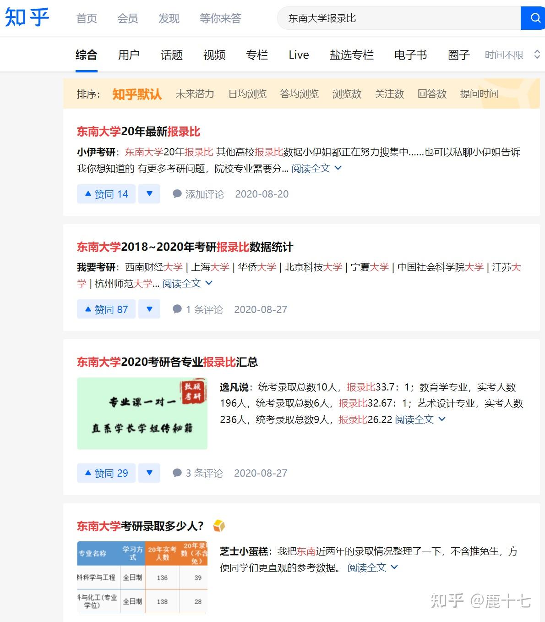Open the article 东南大学2020考研各专业报录比汇总

coord(167,362)
